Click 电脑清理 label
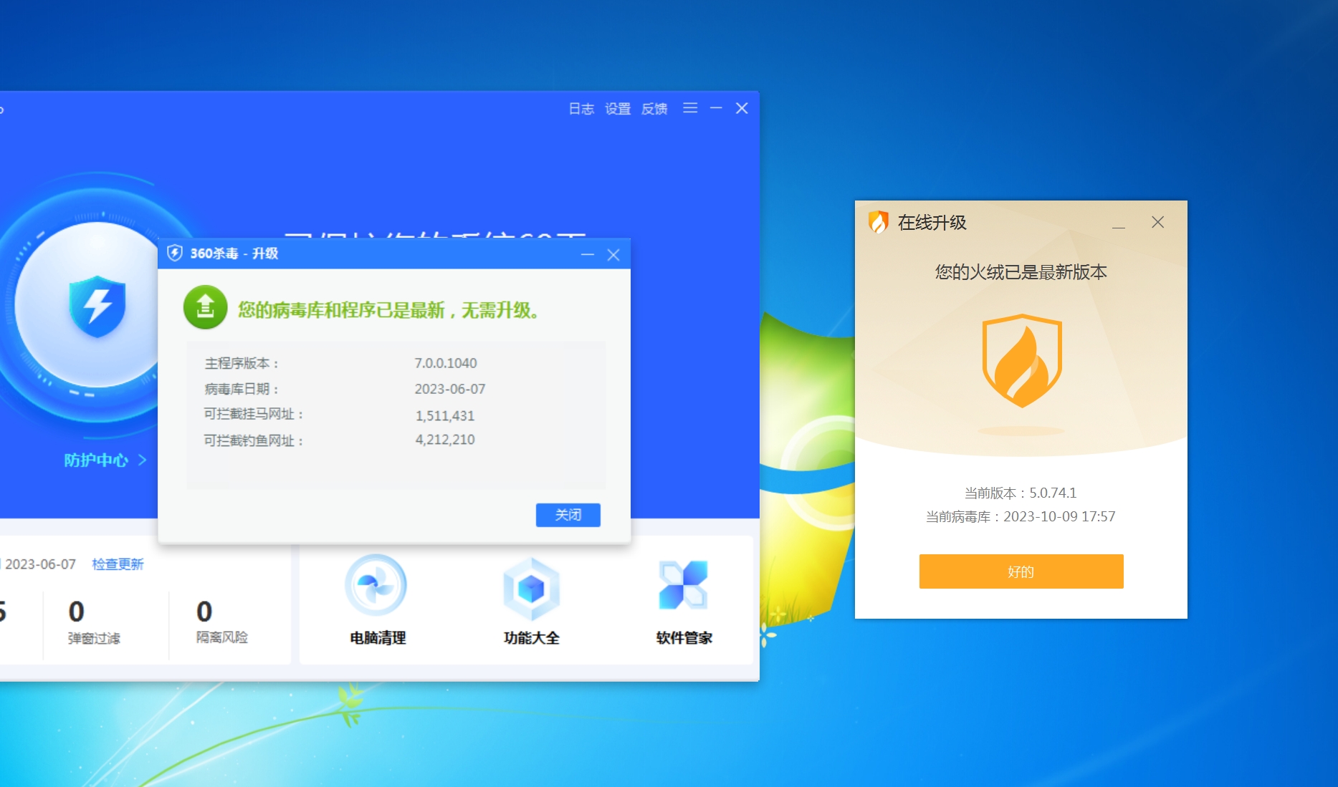This screenshot has height=787, width=1338. tap(378, 637)
